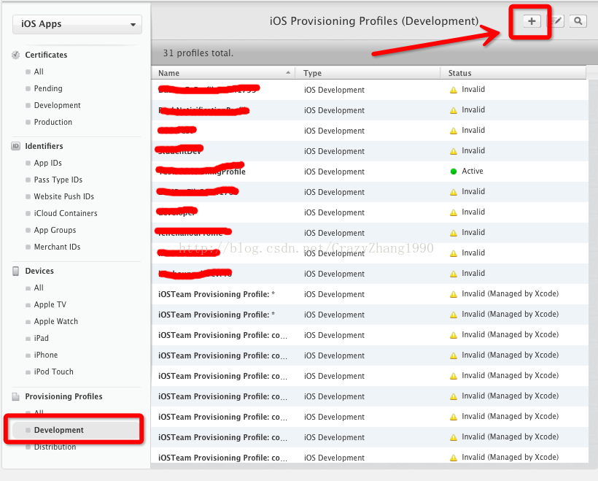
Task: Open App IDs in sidebar
Action: pyautogui.click(x=47, y=163)
